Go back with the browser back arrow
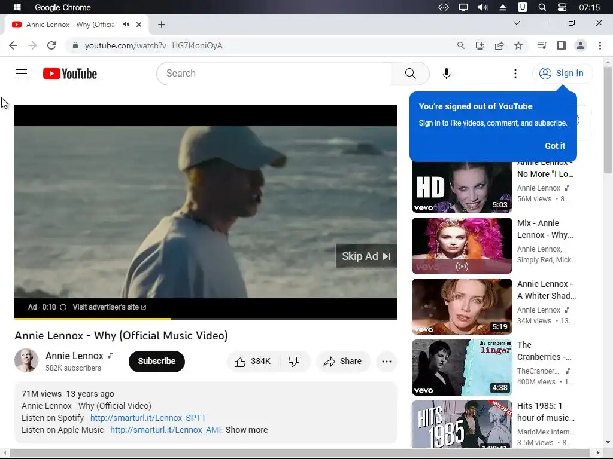This screenshot has height=459, width=613. click(x=13, y=45)
